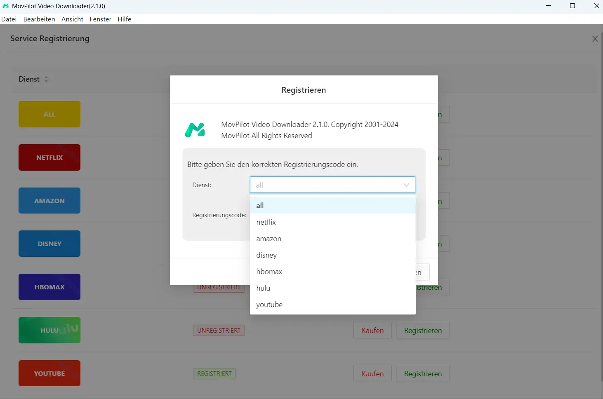Maximize the MovPilot window
Image resolution: width=603 pixels, height=399 pixels.
click(x=572, y=6)
